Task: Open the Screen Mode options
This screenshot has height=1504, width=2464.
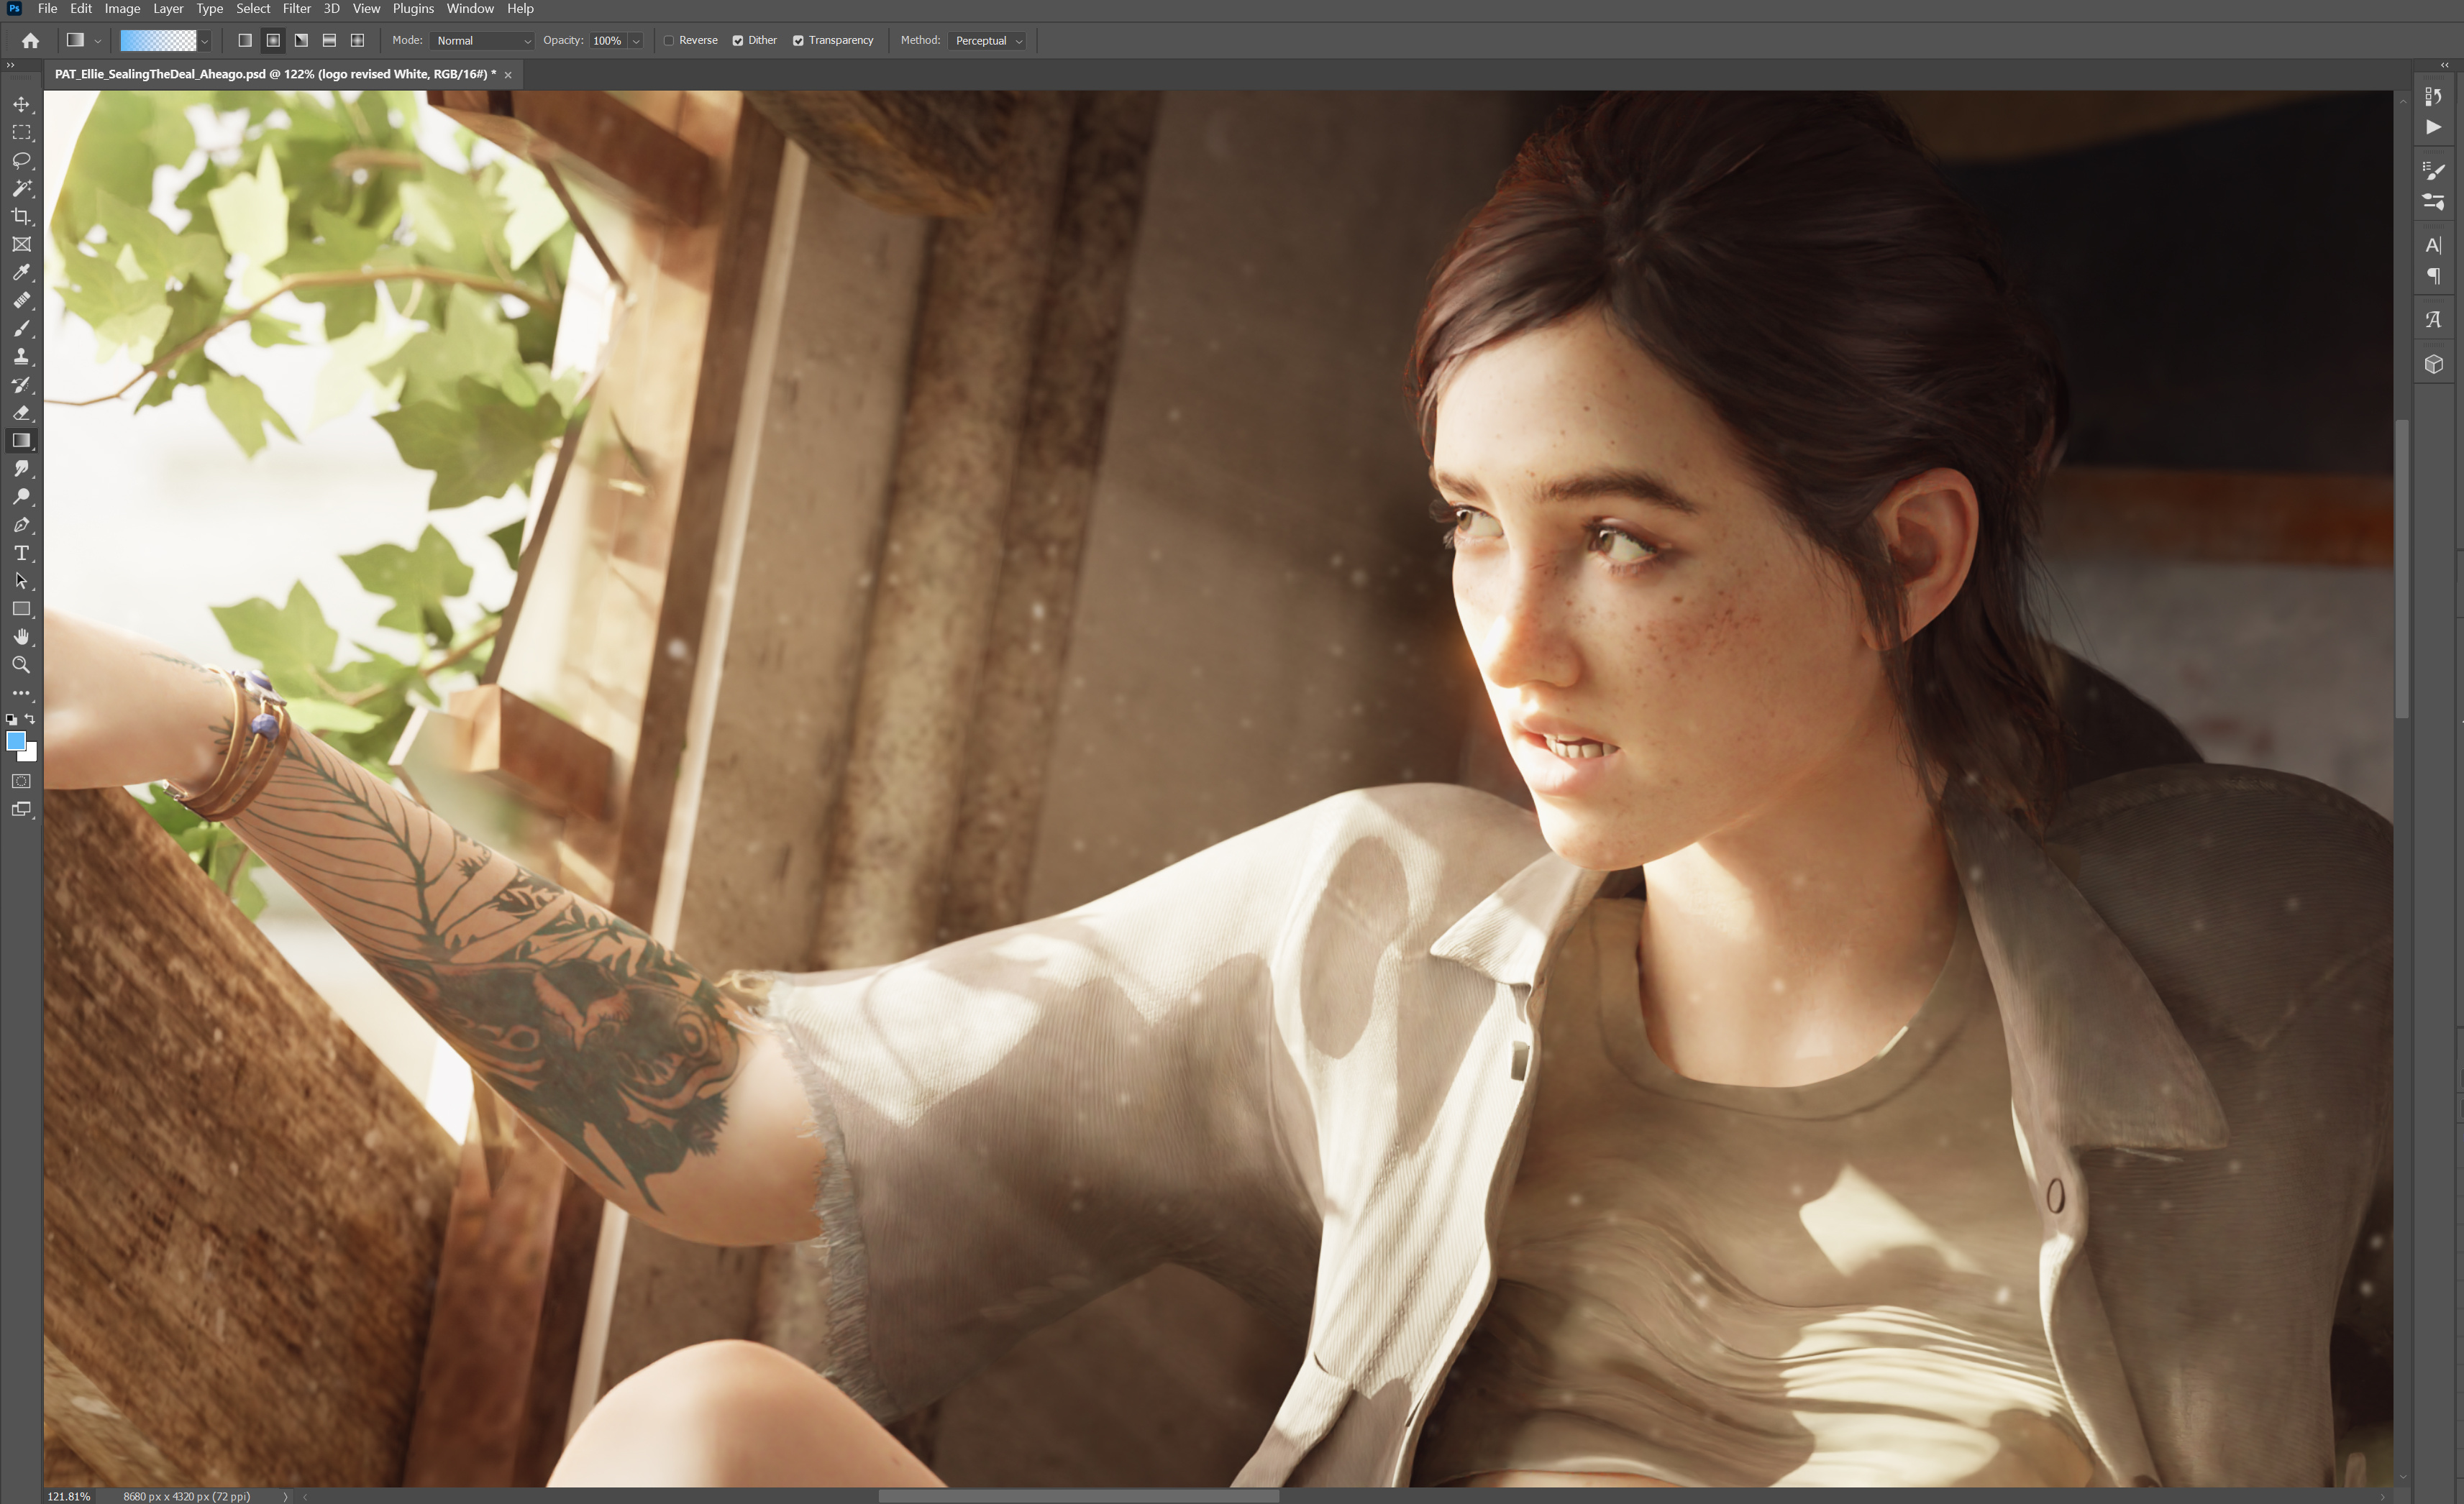Action: [x=21, y=810]
